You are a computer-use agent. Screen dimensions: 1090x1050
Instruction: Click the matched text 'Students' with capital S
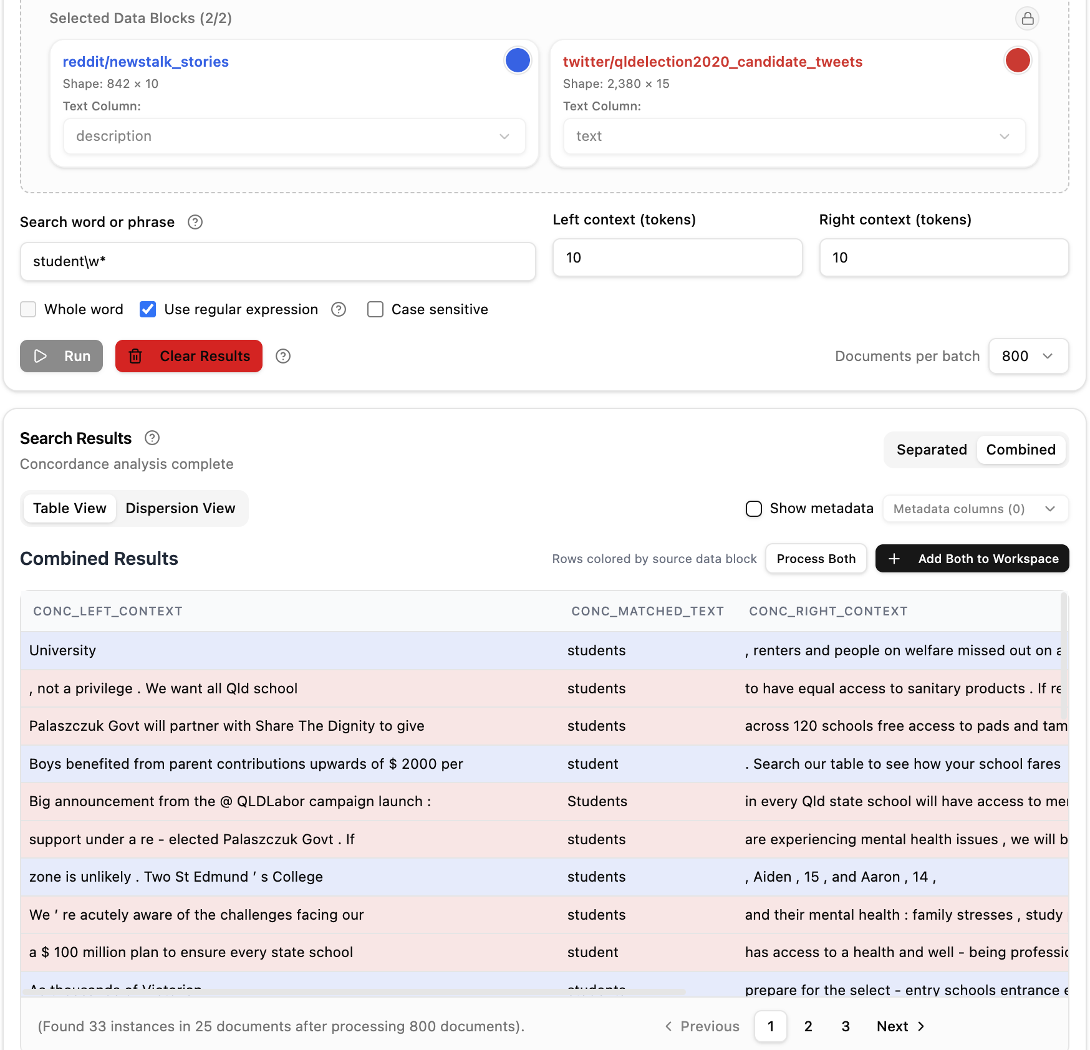[597, 801]
